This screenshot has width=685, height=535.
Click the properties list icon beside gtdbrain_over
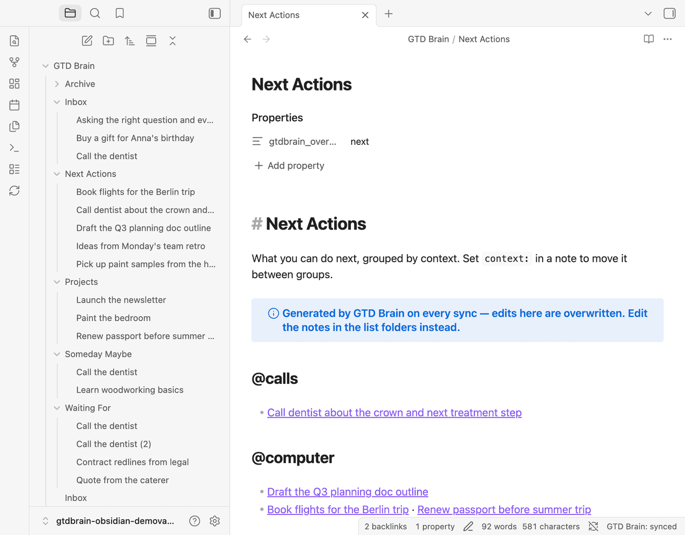[257, 142]
